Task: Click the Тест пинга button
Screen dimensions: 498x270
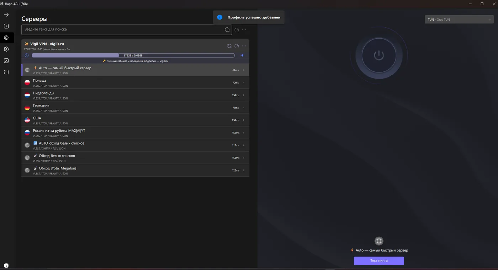Action: click(379, 261)
